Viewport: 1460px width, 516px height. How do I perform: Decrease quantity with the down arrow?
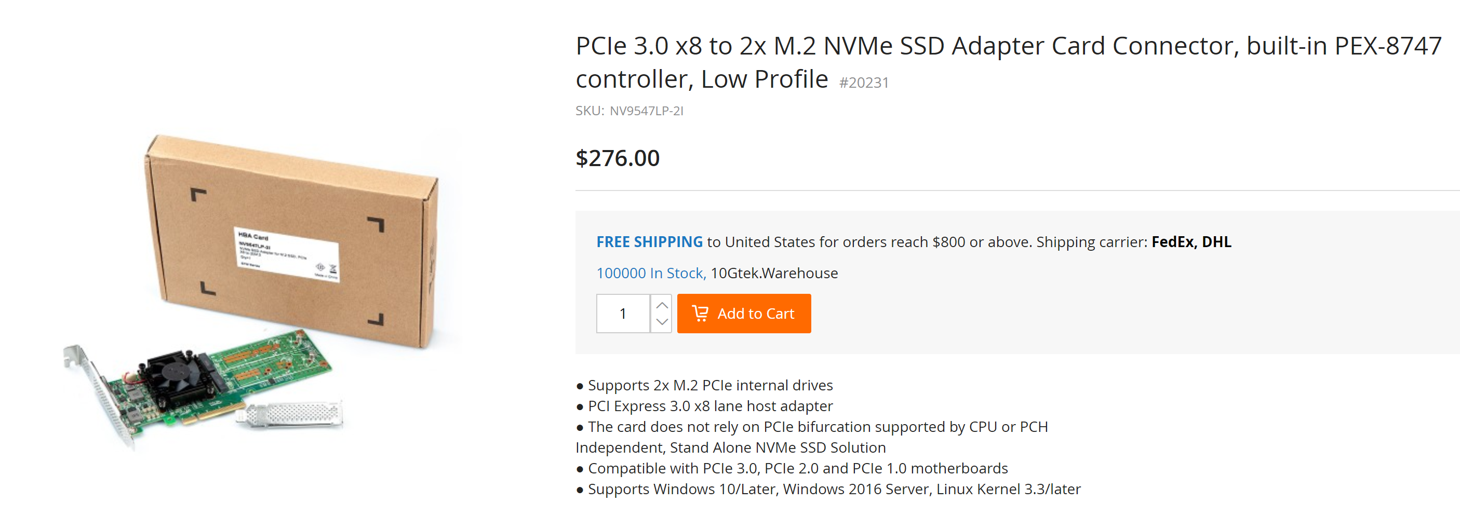coord(661,322)
